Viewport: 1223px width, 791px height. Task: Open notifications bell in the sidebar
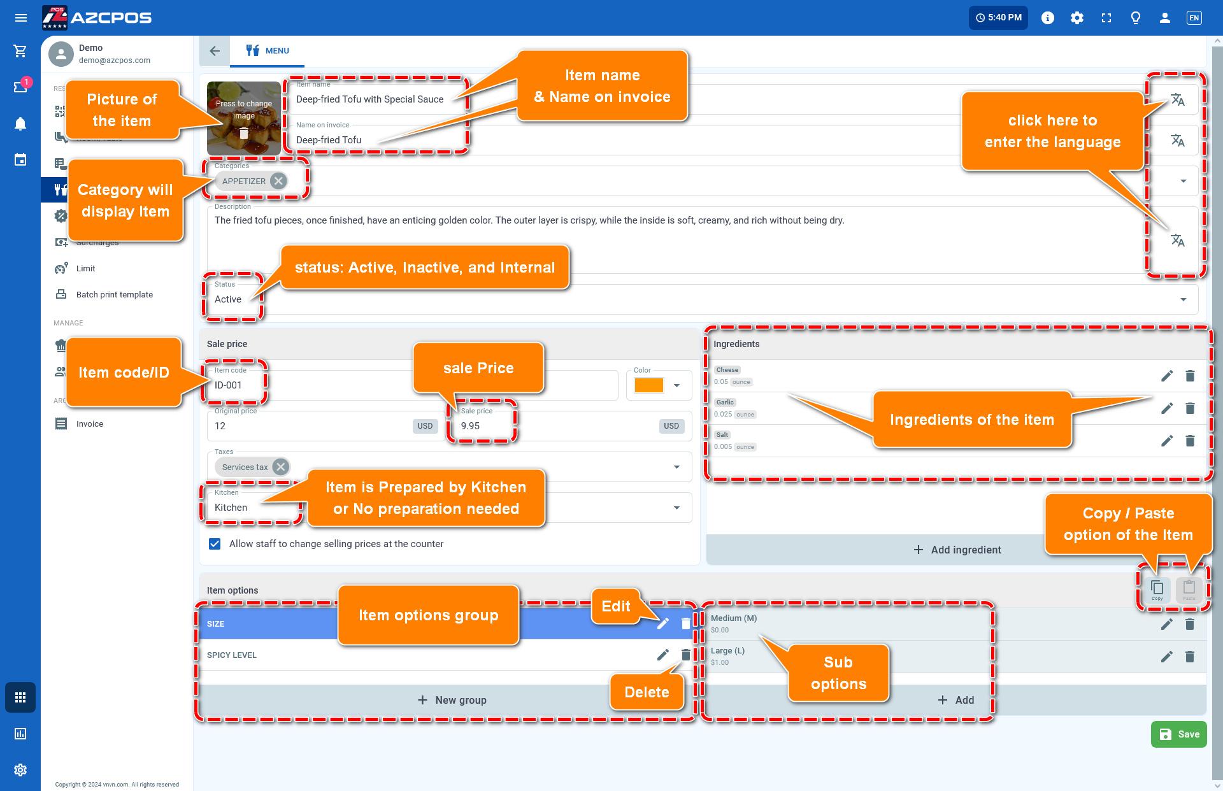tap(20, 124)
